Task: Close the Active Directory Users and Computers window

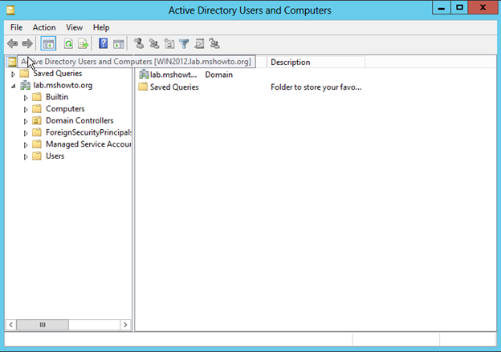Action: tap(483, 8)
